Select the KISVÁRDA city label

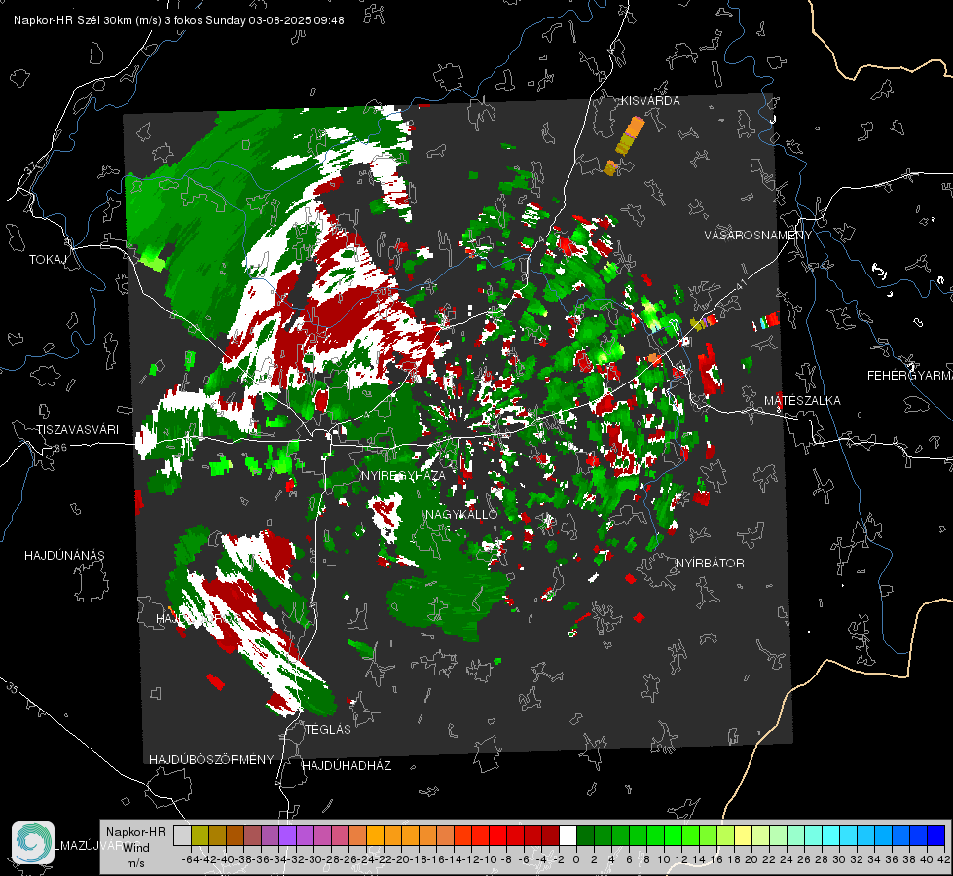pyautogui.click(x=650, y=101)
